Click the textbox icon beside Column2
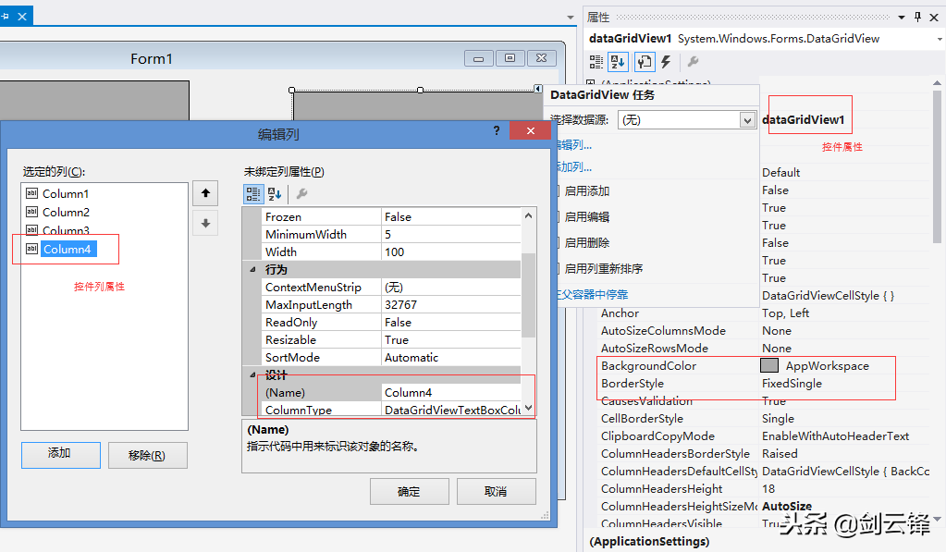The height and width of the screenshot is (552, 946). [x=32, y=212]
